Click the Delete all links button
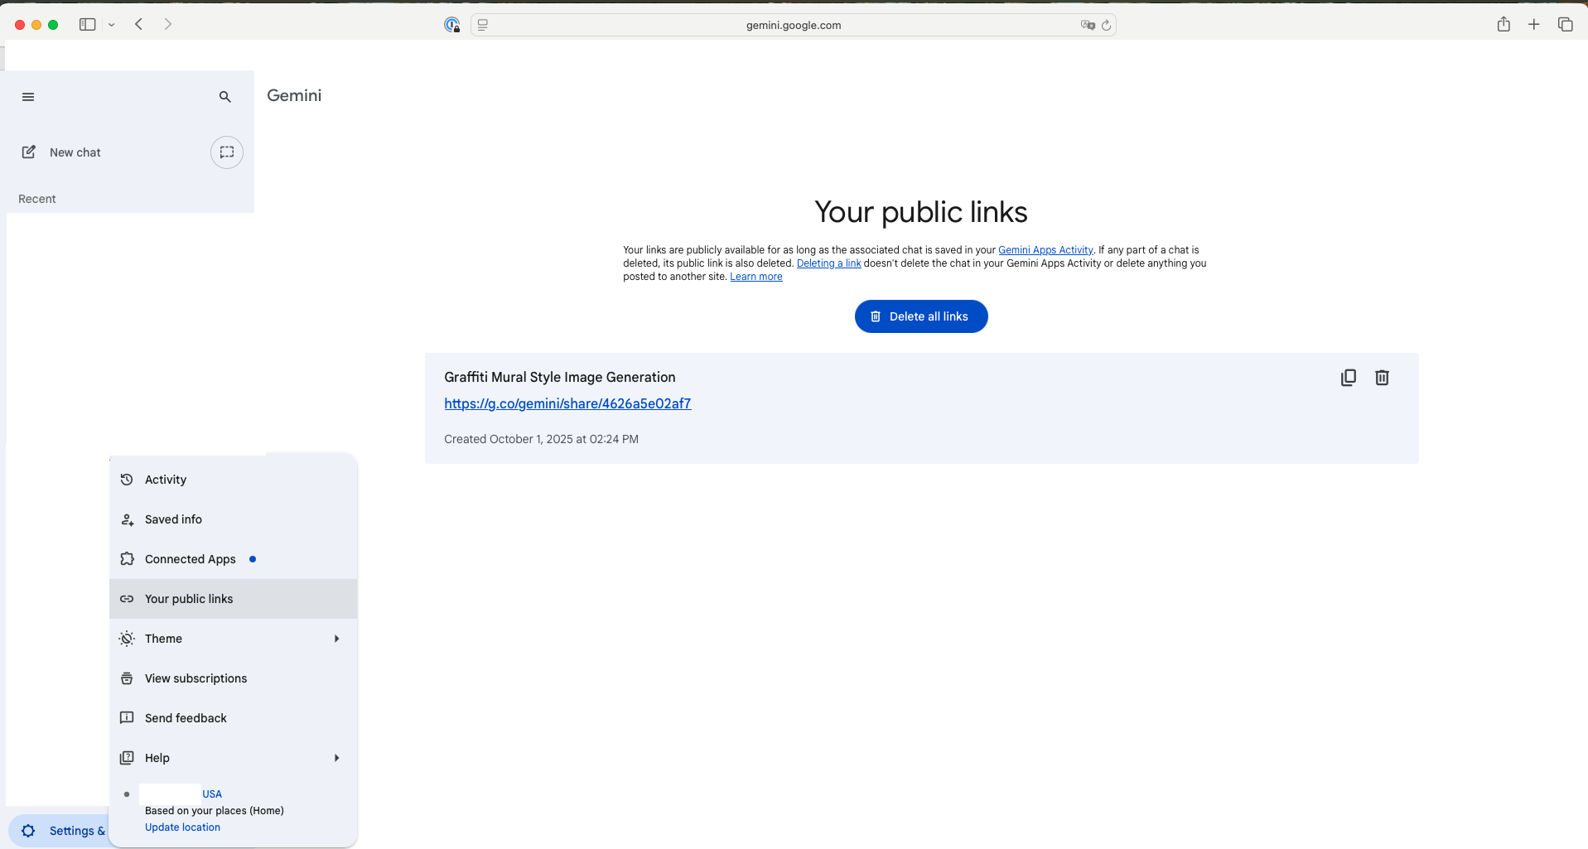 tap(920, 316)
